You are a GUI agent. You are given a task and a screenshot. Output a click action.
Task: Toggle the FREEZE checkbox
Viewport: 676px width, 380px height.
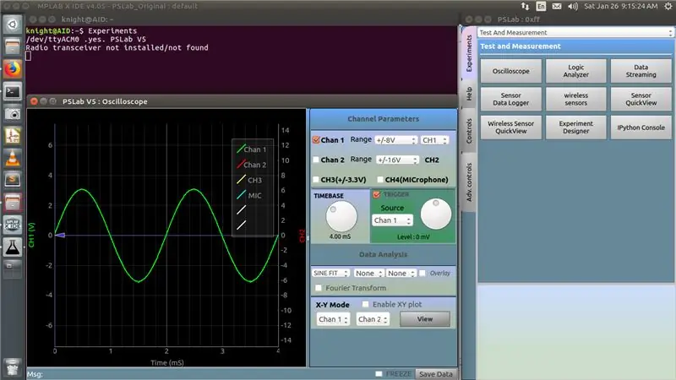point(379,373)
